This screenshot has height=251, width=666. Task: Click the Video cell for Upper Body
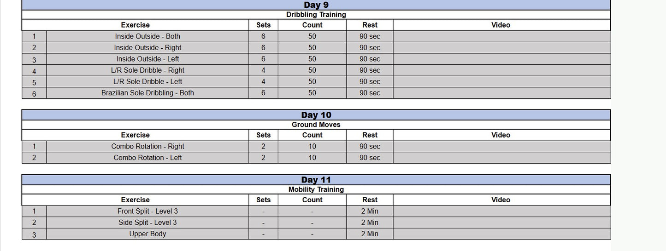[x=501, y=234]
